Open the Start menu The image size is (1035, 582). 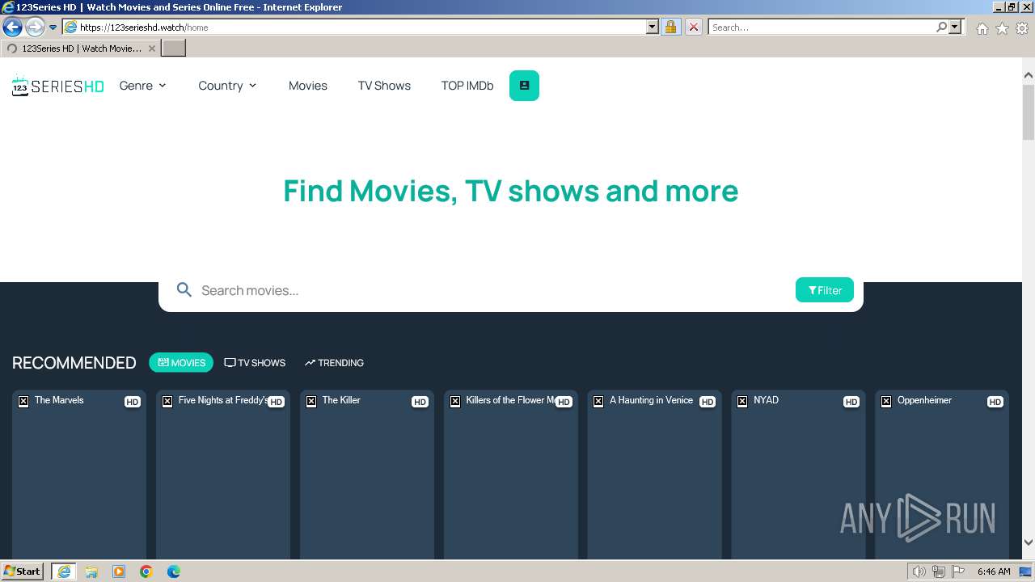(23, 571)
